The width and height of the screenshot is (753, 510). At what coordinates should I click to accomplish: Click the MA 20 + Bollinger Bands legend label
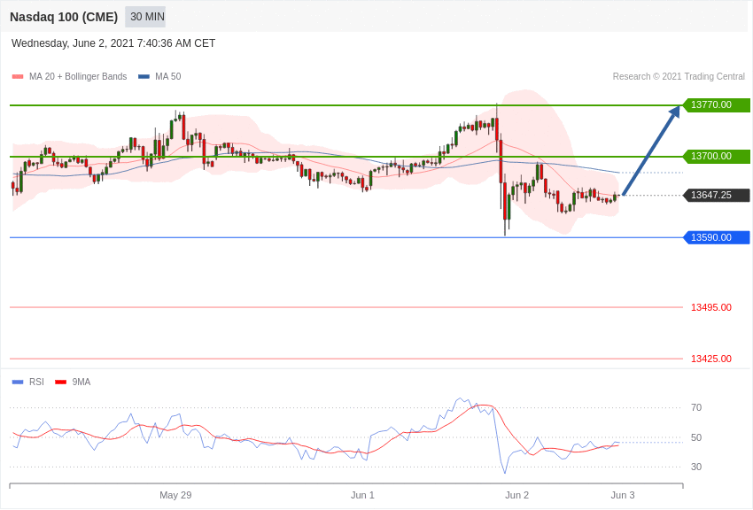pos(78,77)
